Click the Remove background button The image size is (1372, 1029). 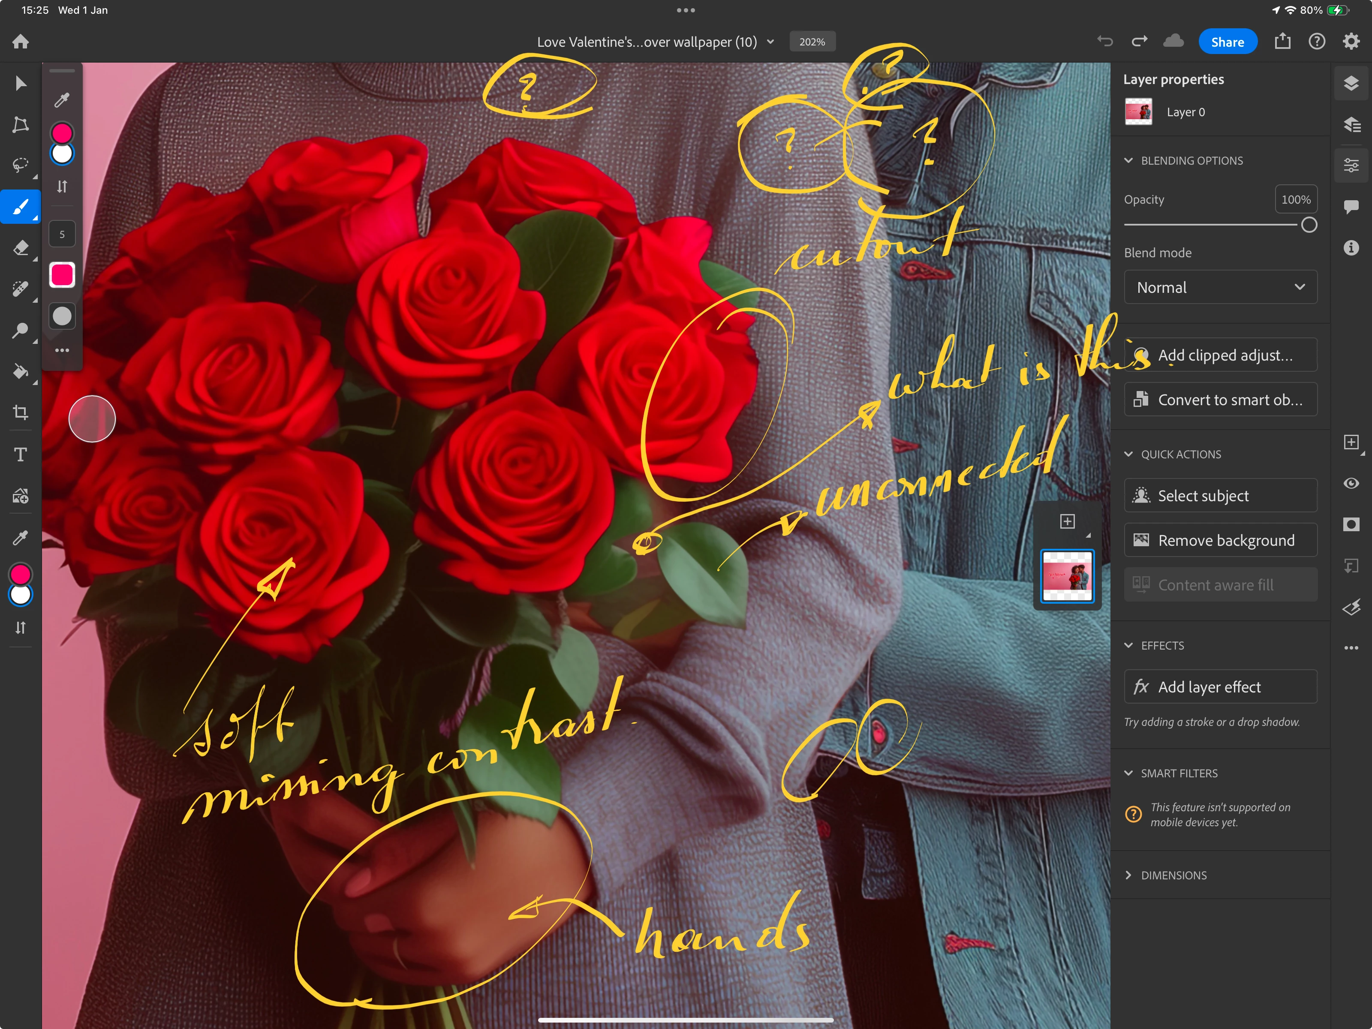point(1220,540)
